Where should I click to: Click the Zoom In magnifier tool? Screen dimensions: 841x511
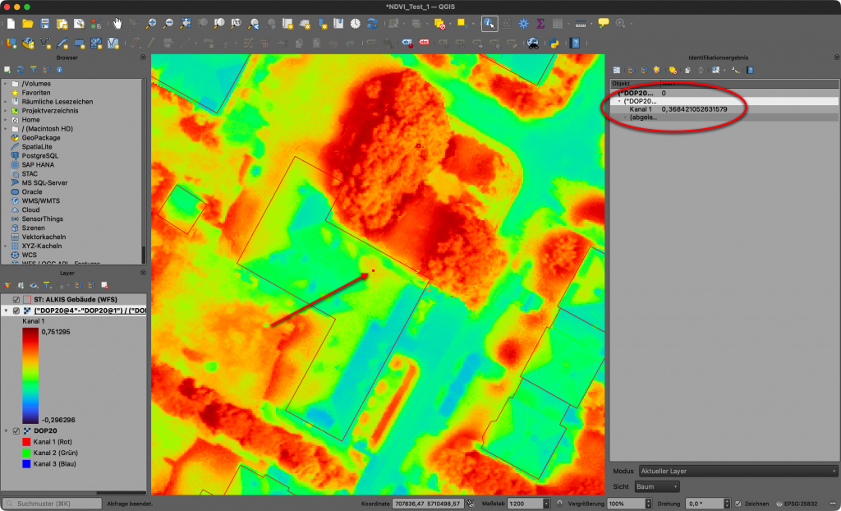coord(151,24)
